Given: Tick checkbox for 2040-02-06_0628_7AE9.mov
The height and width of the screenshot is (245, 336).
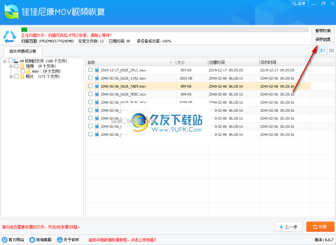Looking at the screenshot, I should (x=90, y=86).
